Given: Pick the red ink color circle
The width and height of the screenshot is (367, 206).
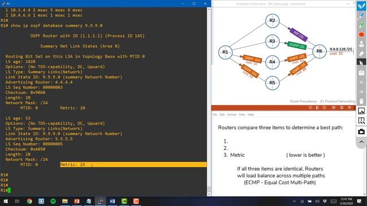Looking at the screenshot, I should [x=361, y=34].
